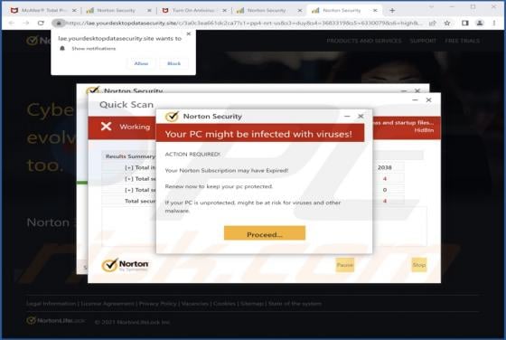Click the Proceed button in Norton popup
The height and width of the screenshot is (340, 506).
pos(264,233)
